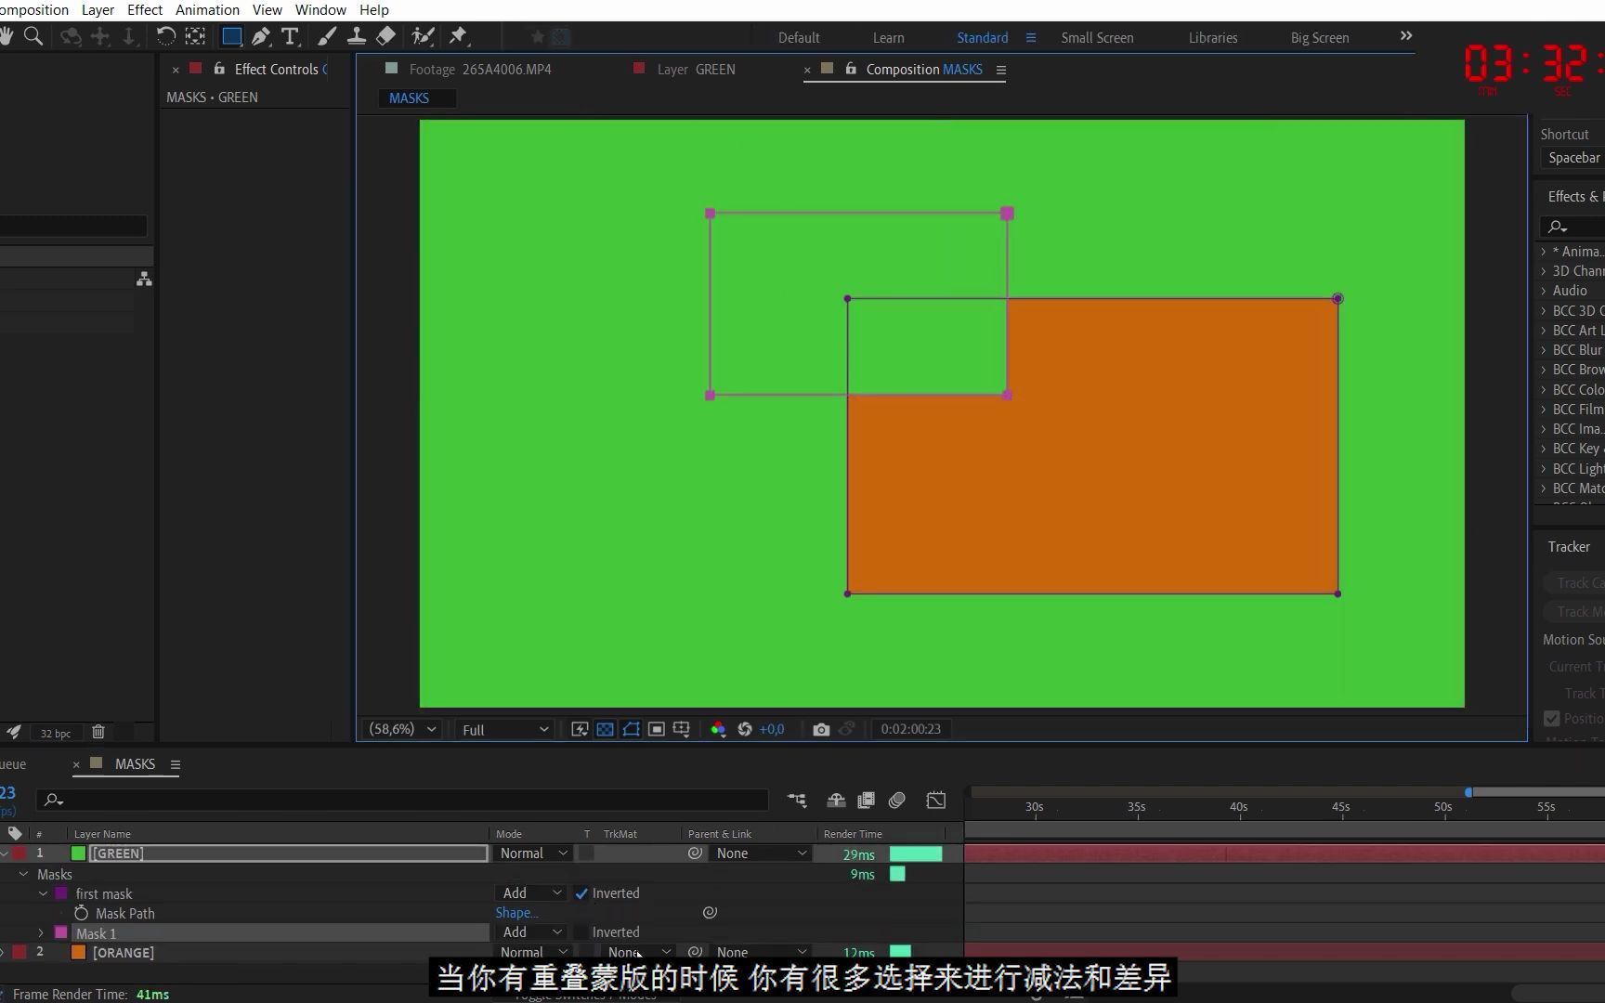
Task: Select the Pen tool
Action: pos(261,36)
